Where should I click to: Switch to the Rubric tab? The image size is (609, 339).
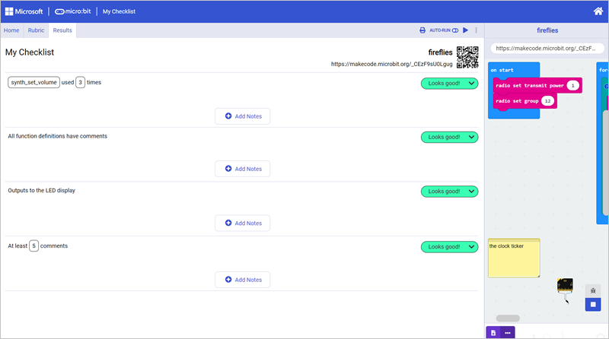coord(36,30)
